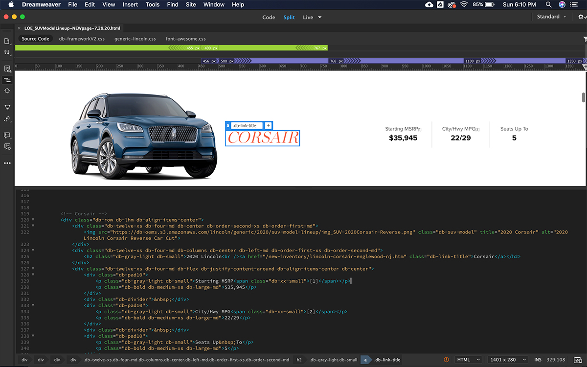The image size is (587, 367).
Task: Open the Site menu
Action: 191,4
